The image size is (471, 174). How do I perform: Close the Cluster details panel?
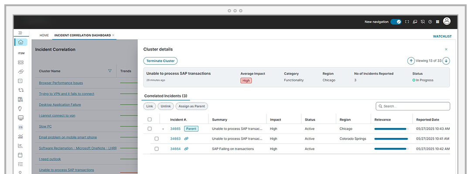pyautogui.click(x=446, y=50)
